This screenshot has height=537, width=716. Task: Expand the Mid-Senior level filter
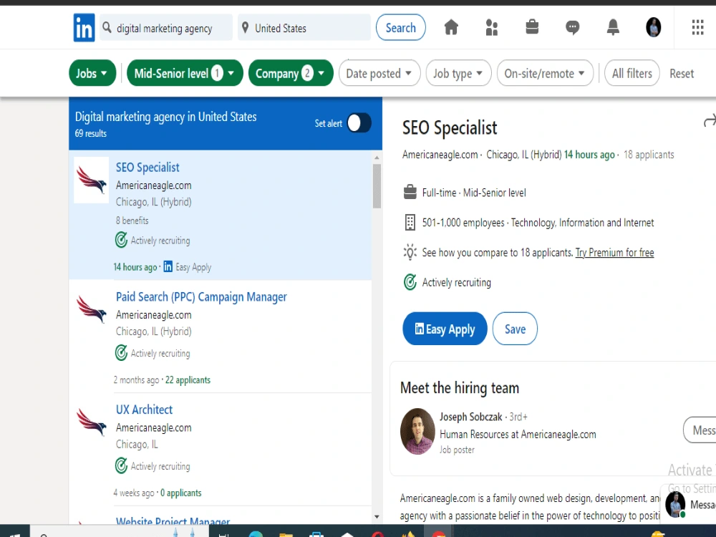pyautogui.click(x=185, y=73)
